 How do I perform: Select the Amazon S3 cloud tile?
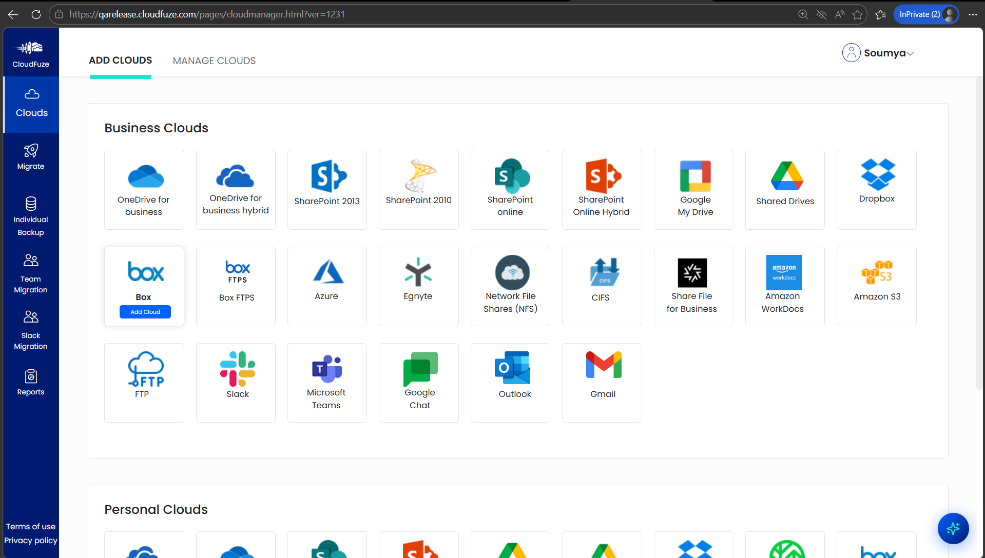tap(876, 286)
